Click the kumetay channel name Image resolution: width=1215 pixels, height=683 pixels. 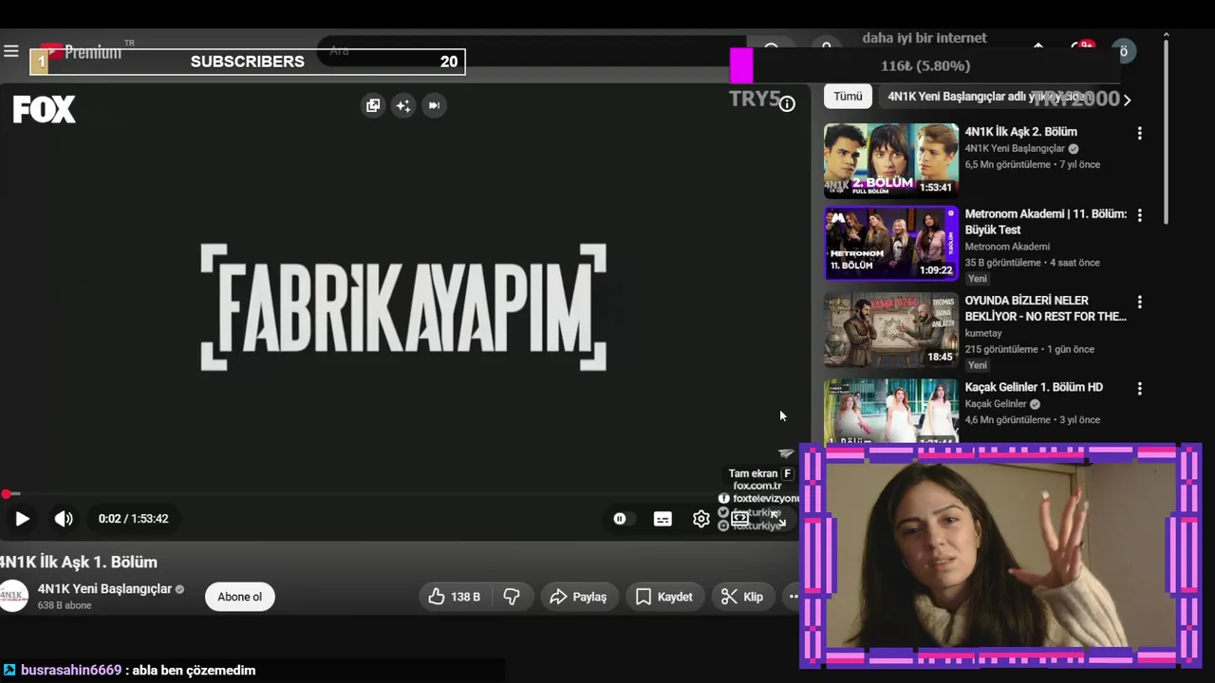coord(983,333)
